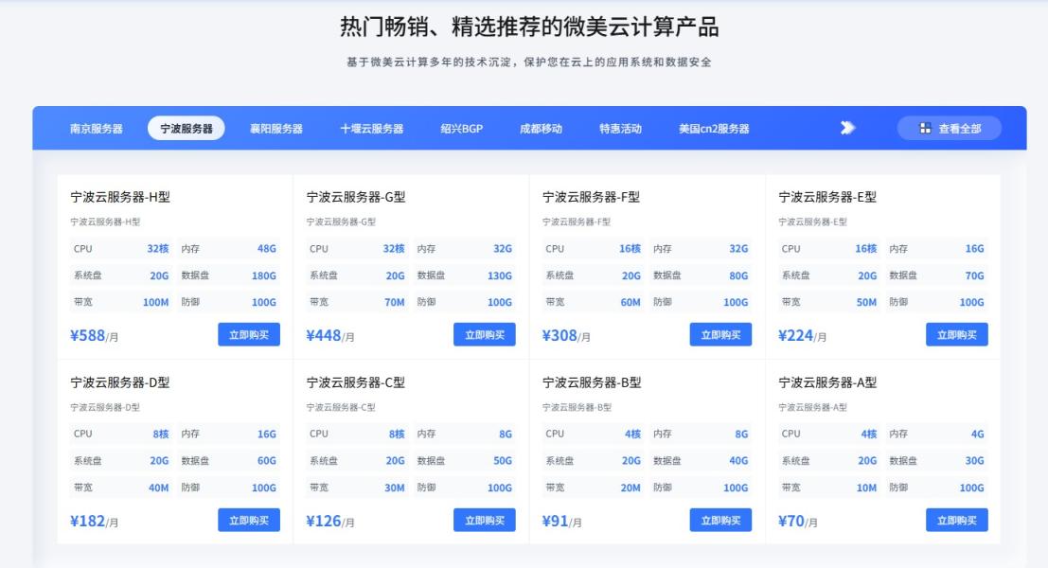1048x568 pixels.
Task: Click the ¥588/月 price
Action: click(x=95, y=335)
